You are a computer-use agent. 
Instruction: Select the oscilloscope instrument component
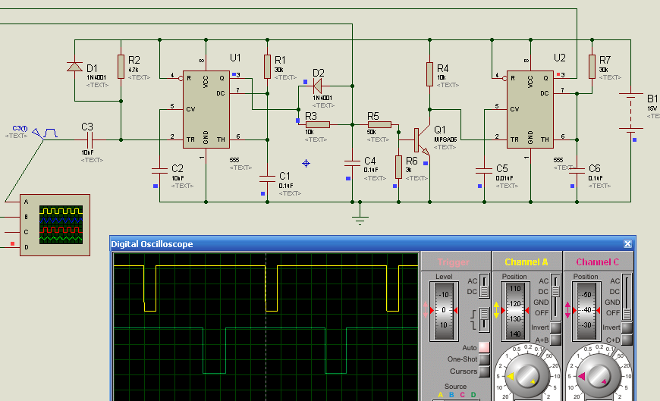click(55, 225)
